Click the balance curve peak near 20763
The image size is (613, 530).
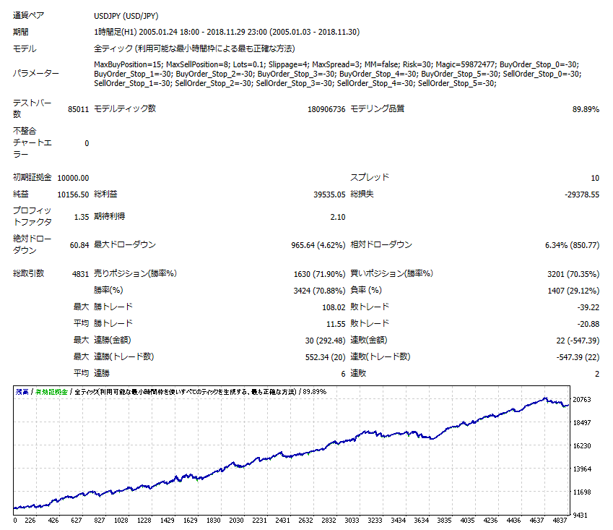545,398
